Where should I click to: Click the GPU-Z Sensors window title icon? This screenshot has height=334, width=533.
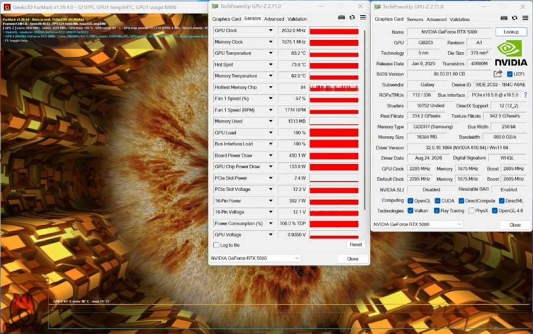215,6
